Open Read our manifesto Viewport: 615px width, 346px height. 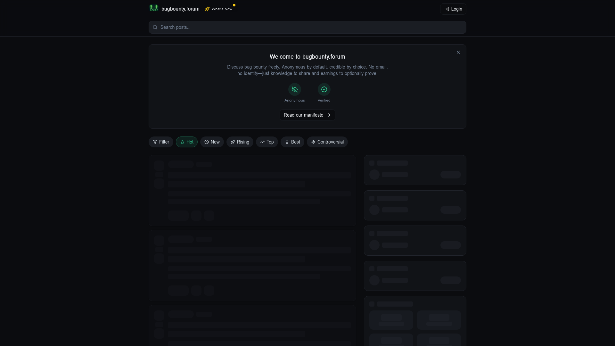tap(307, 115)
